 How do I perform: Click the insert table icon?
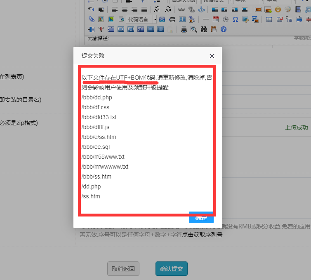click(x=269, y=19)
